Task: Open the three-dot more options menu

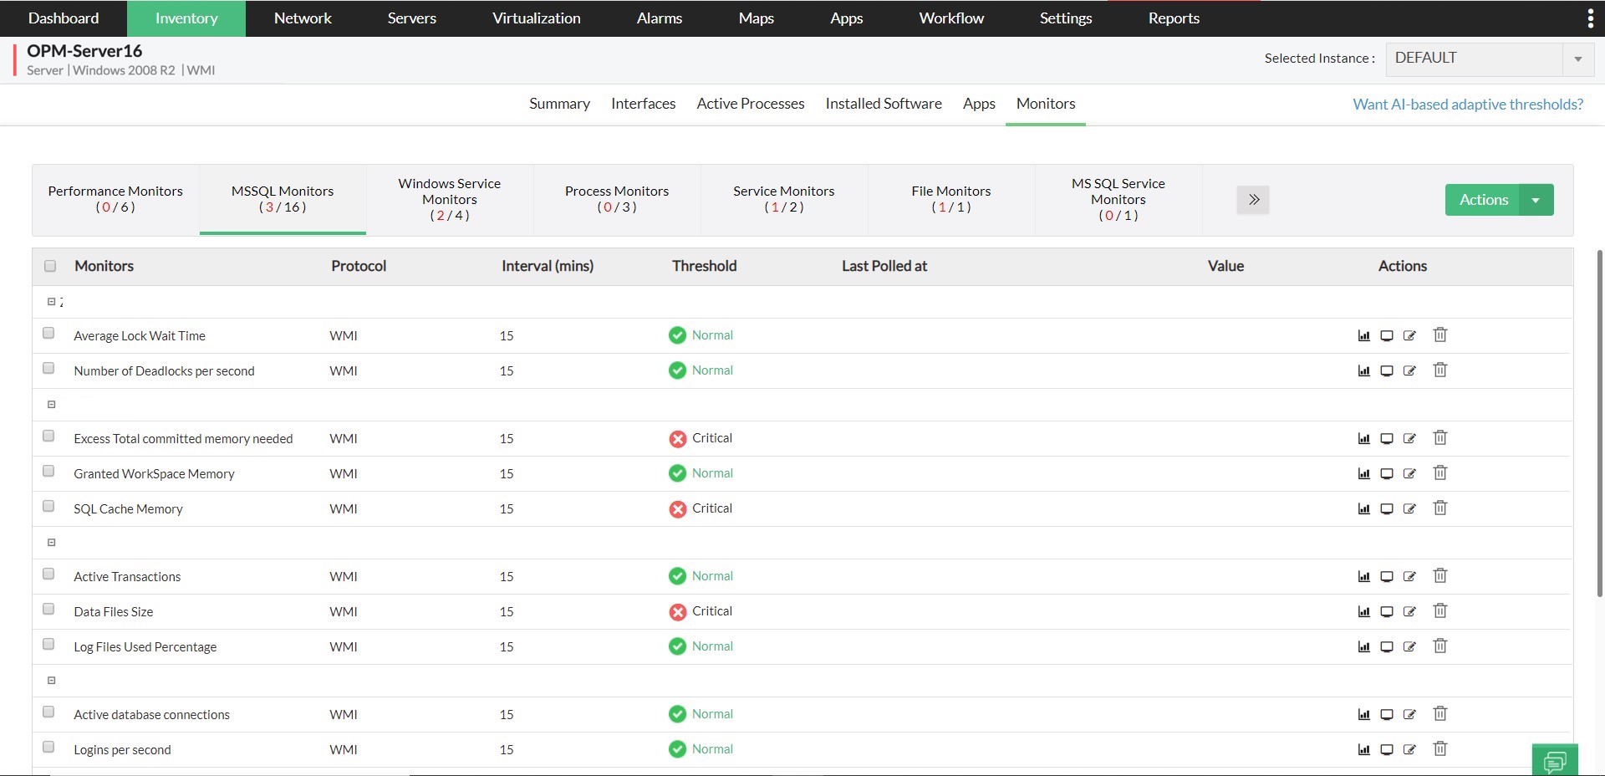Action: click(1589, 18)
